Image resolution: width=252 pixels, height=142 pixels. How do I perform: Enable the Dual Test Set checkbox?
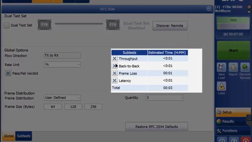coord(7,25)
